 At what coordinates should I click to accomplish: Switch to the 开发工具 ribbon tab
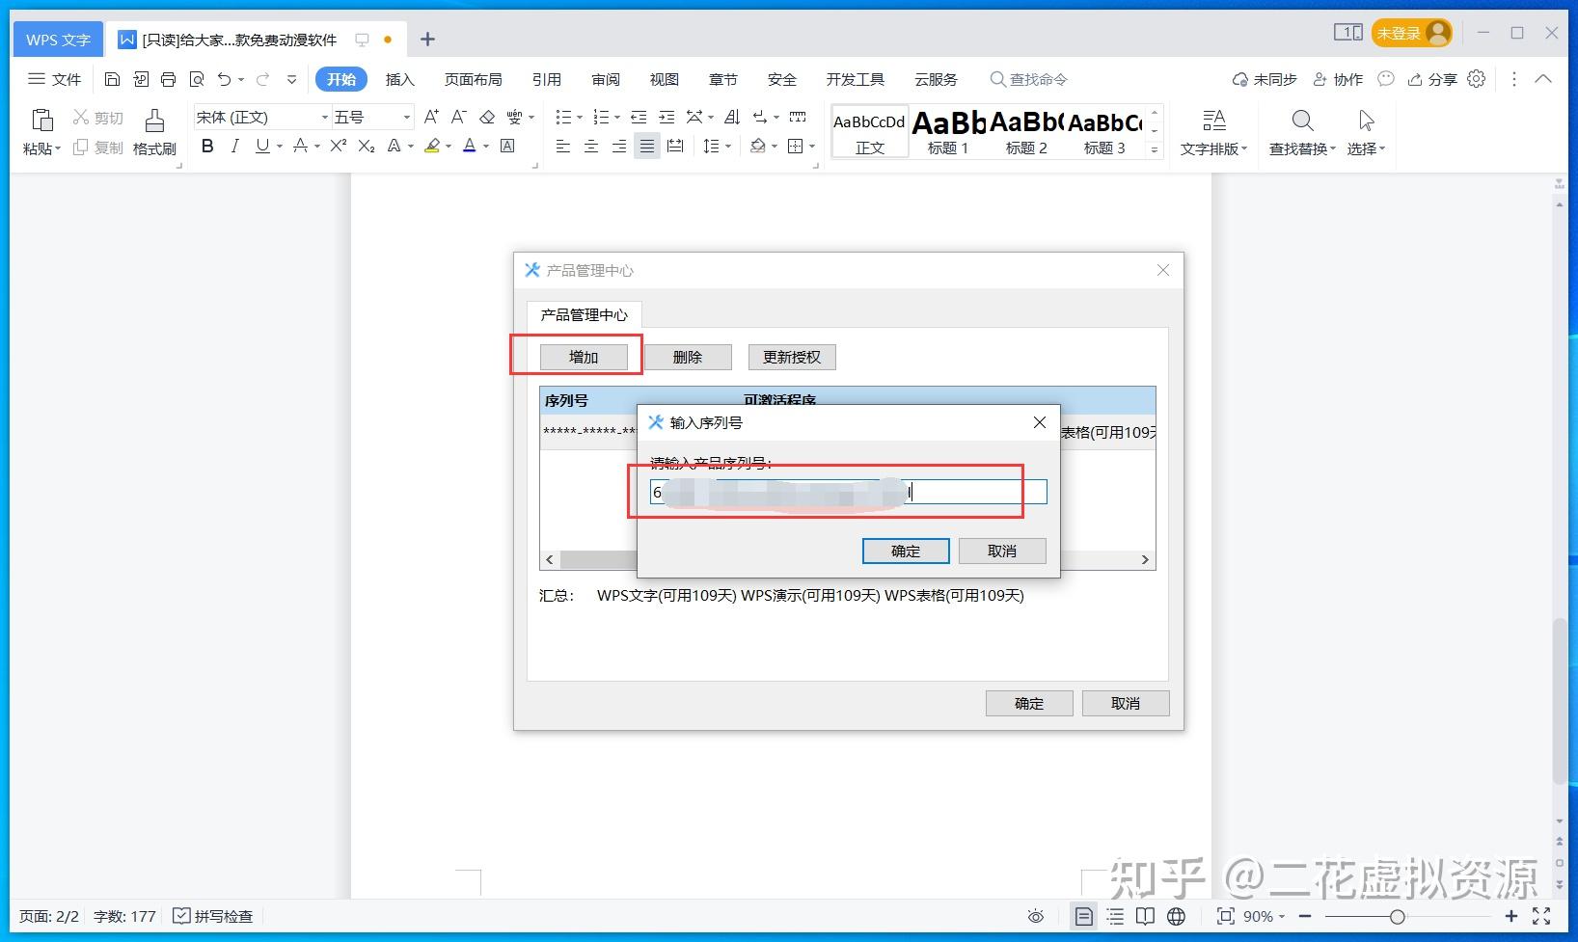click(855, 79)
